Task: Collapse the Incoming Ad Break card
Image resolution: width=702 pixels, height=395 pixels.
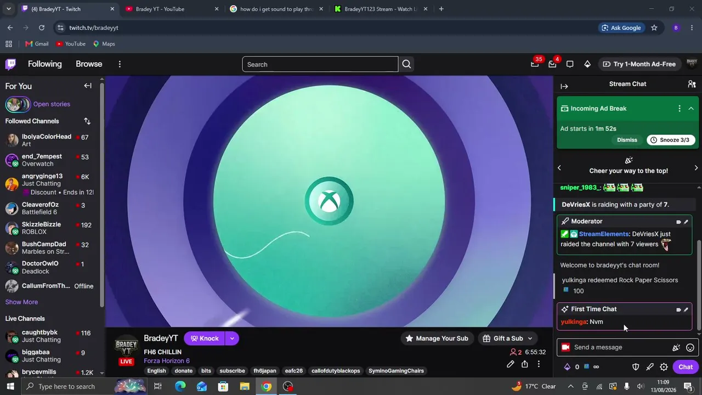Action: pos(691,109)
